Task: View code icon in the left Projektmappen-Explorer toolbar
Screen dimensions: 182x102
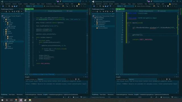Action: click(22, 11)
